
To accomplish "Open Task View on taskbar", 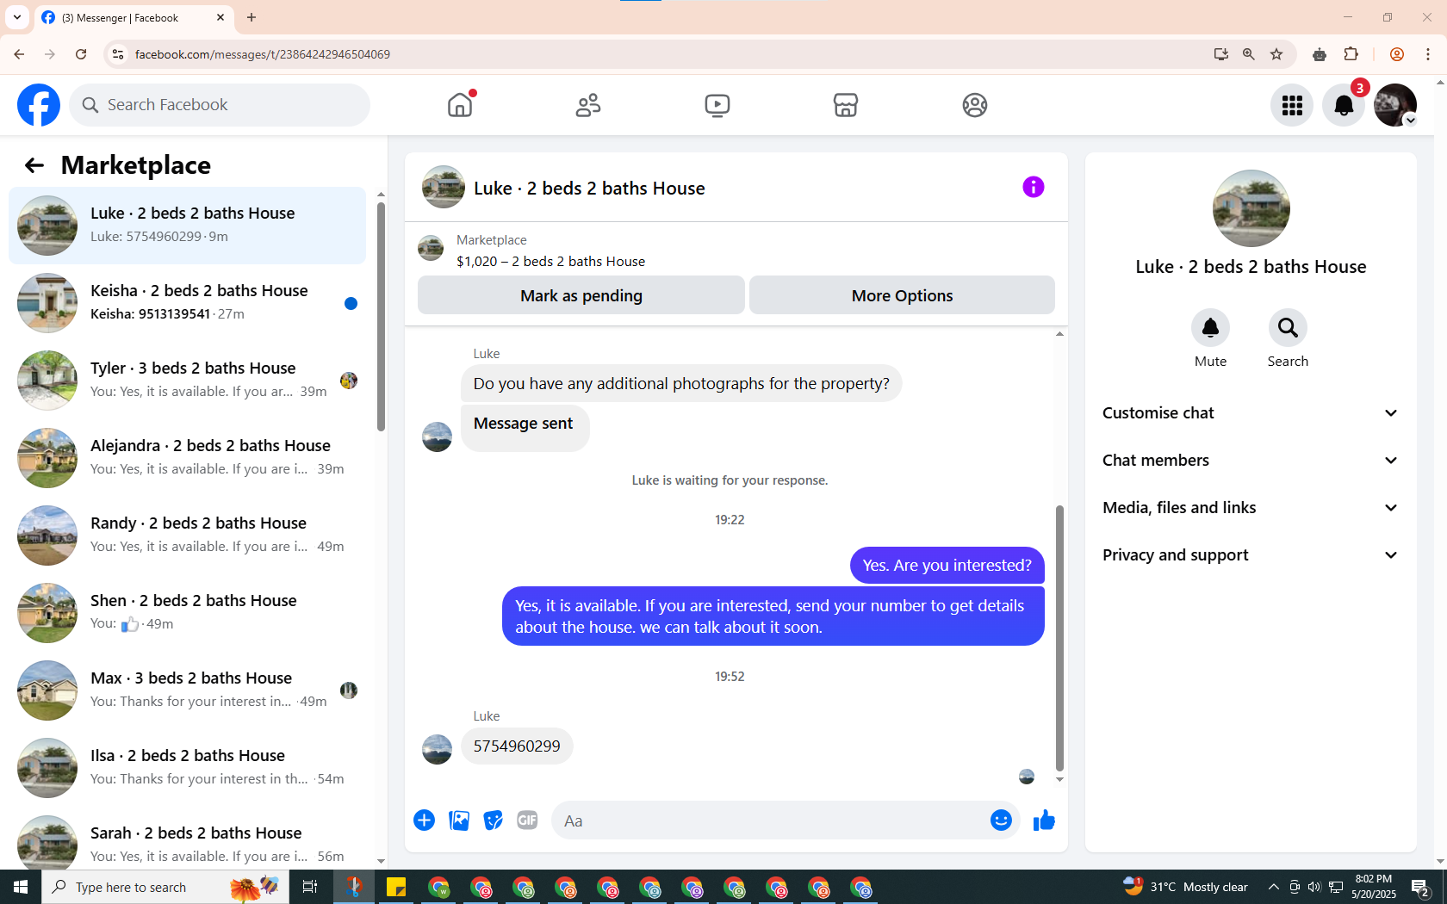I will tap(310, 887).
